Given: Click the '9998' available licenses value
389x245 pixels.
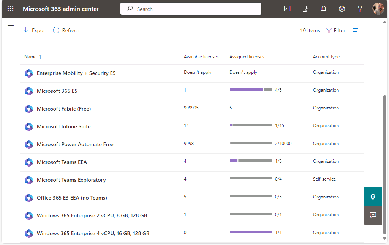Looking at the screenshot, I should [x=189, y=144].
